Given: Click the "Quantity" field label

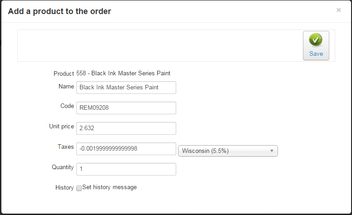Looking at the screenshot, I should (x=63, y=167).
